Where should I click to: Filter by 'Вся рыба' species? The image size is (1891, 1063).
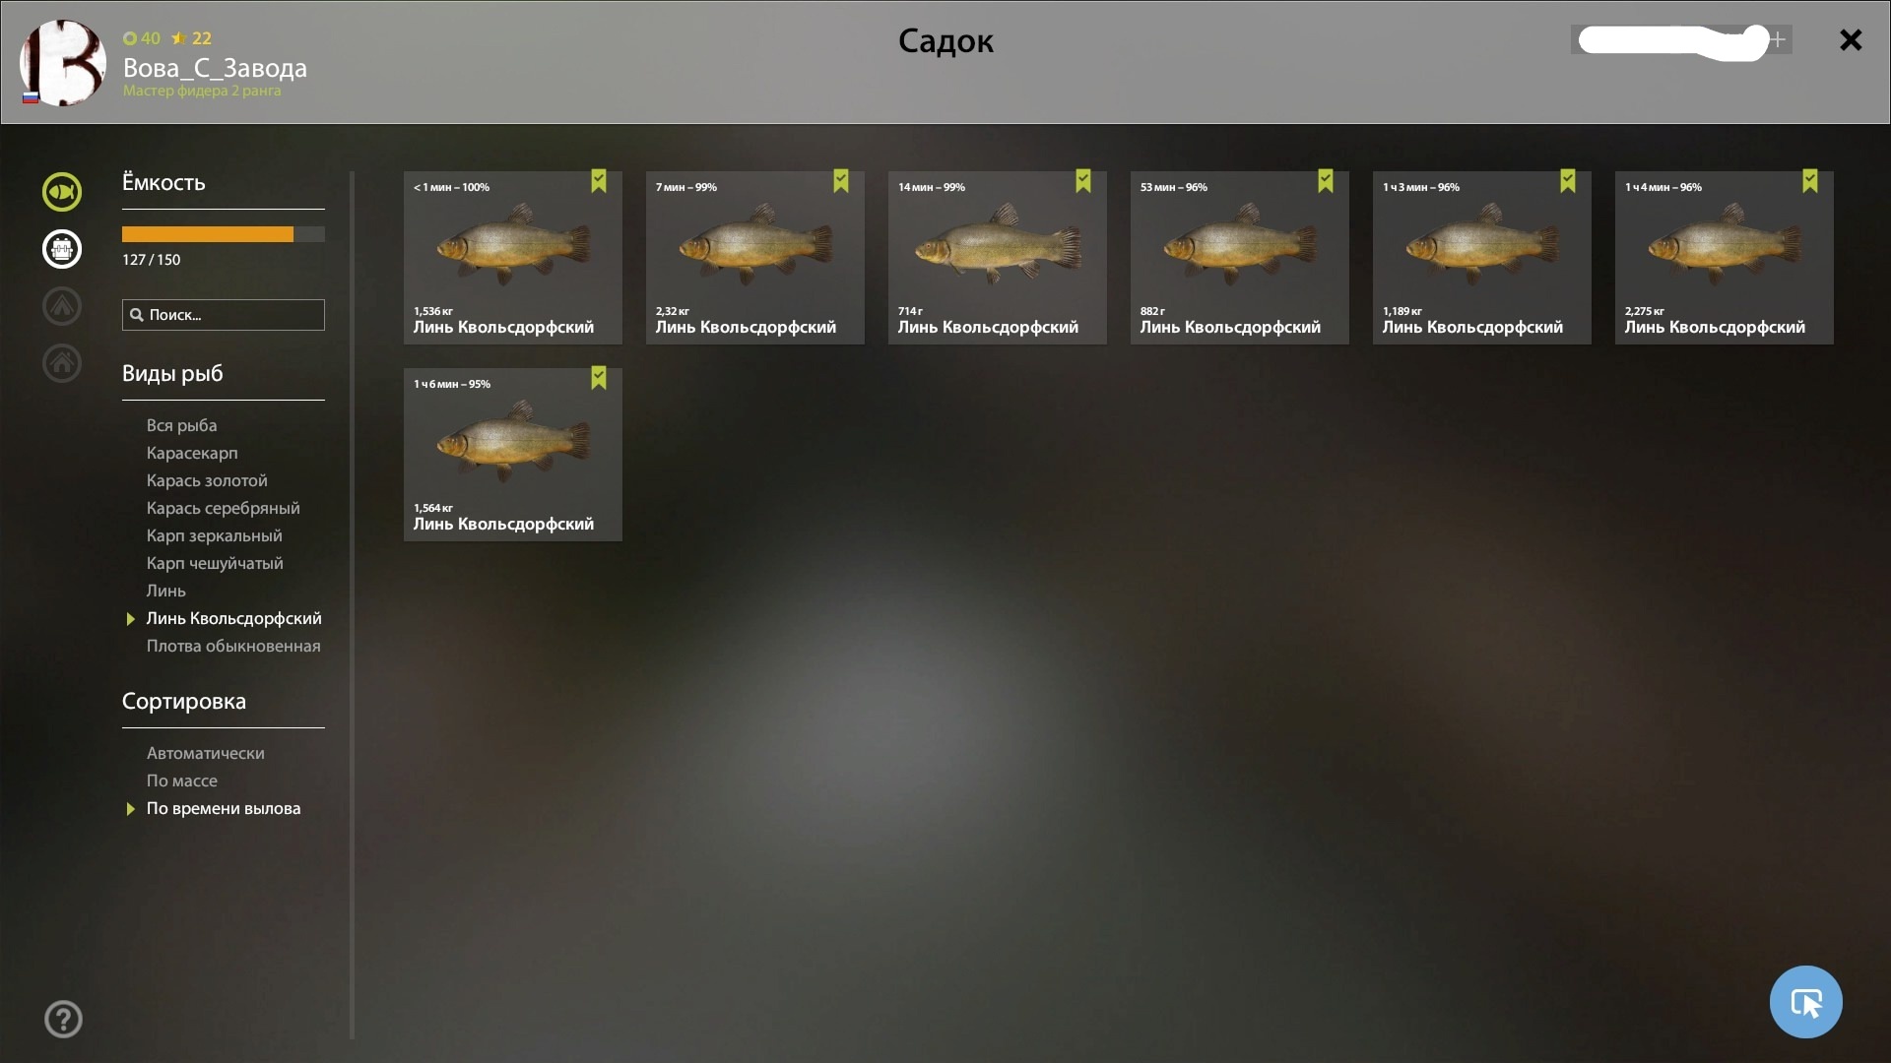point(181,425)
